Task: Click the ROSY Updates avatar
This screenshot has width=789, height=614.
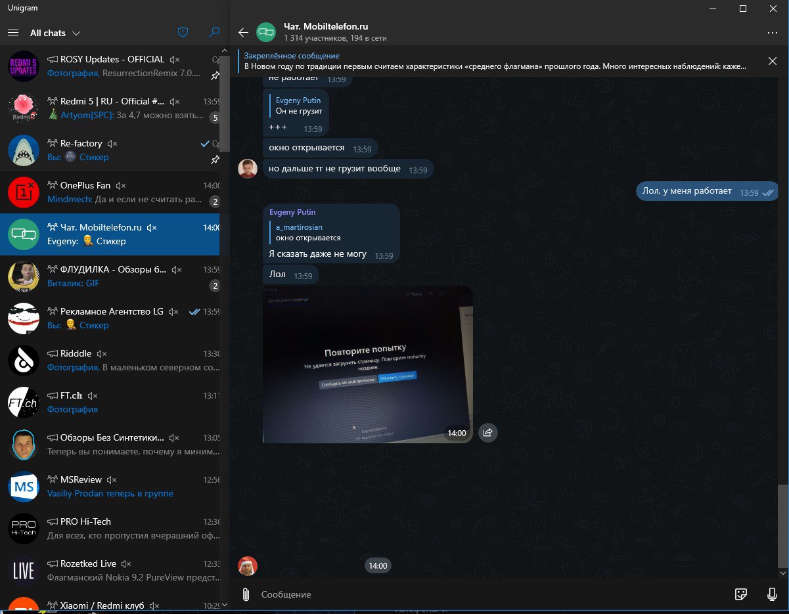Action: point(24,66)
